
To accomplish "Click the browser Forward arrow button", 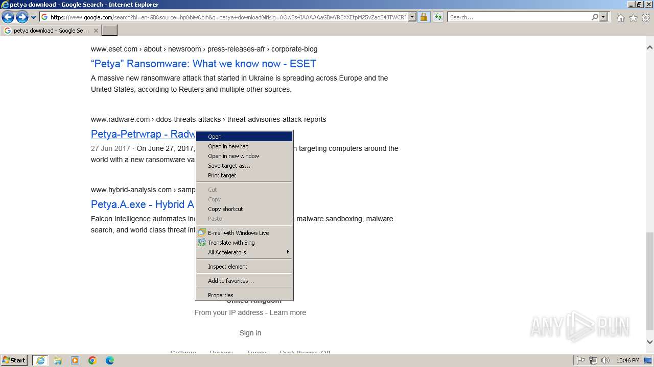I will point(21,17).
